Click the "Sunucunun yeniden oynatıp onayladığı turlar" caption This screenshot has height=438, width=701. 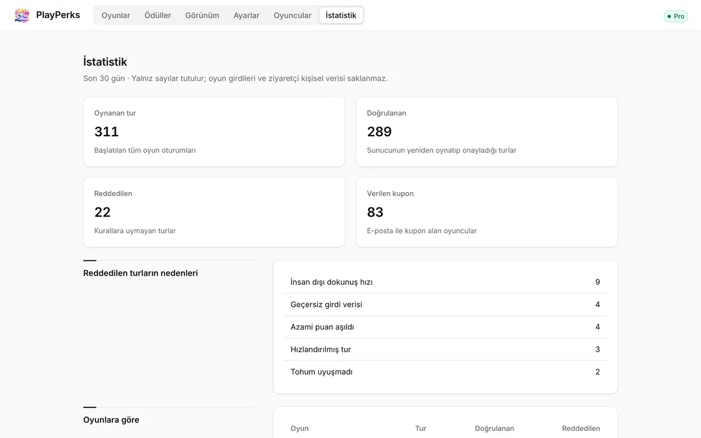tap(441, 150)
